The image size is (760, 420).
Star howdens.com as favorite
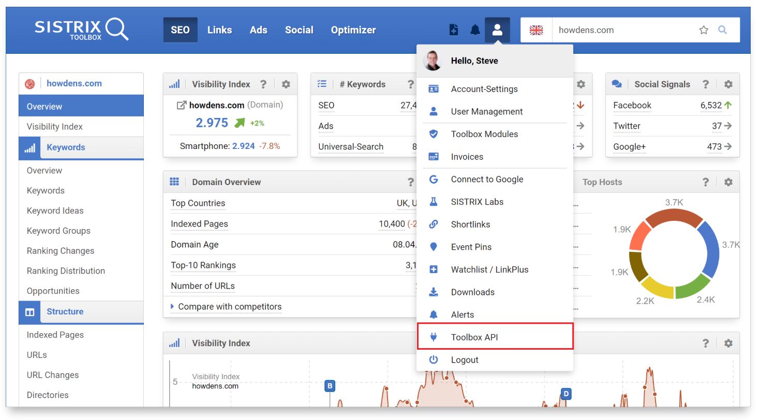pos(703,30)
